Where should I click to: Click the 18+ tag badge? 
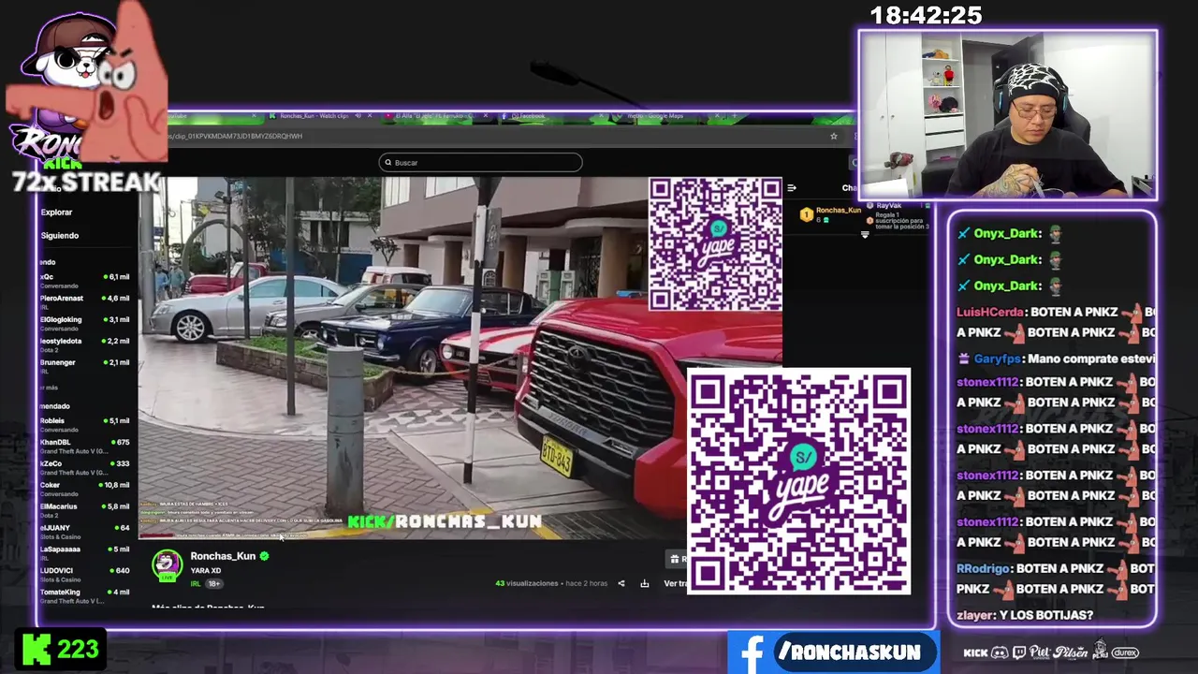click(x=213, y=583)
